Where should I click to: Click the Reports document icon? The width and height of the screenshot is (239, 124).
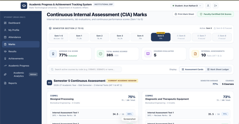pos(5,83)
